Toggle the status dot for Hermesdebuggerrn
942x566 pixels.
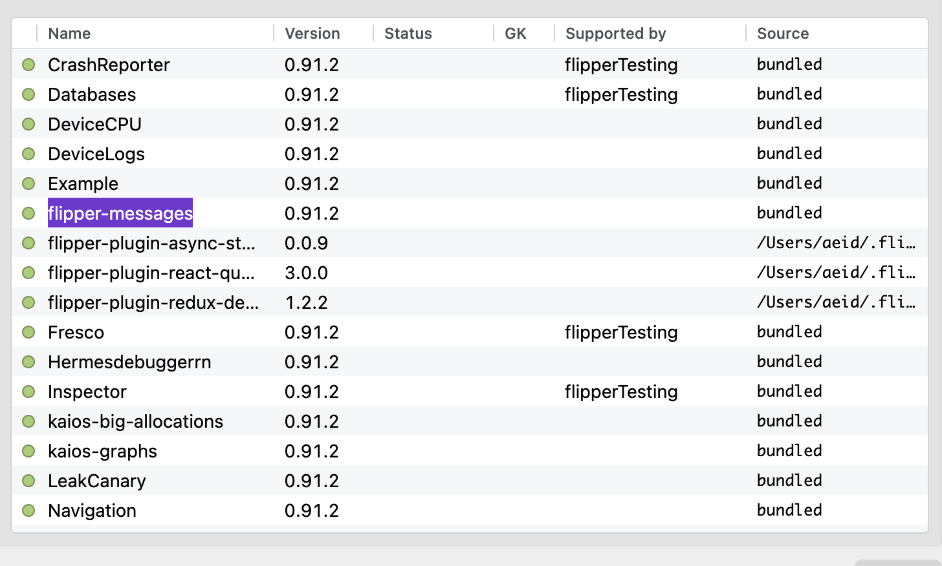(28, 362)
